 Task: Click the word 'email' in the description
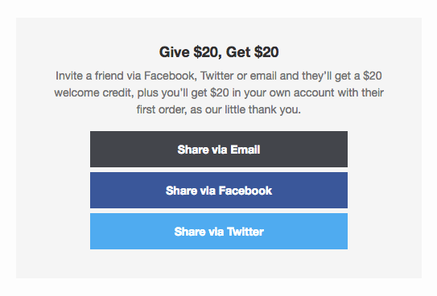[x=263, y=76]
